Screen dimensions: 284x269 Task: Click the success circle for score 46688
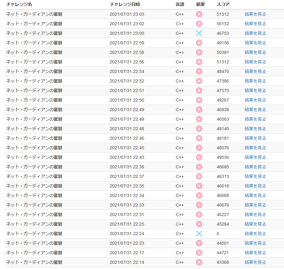[199, 195]
